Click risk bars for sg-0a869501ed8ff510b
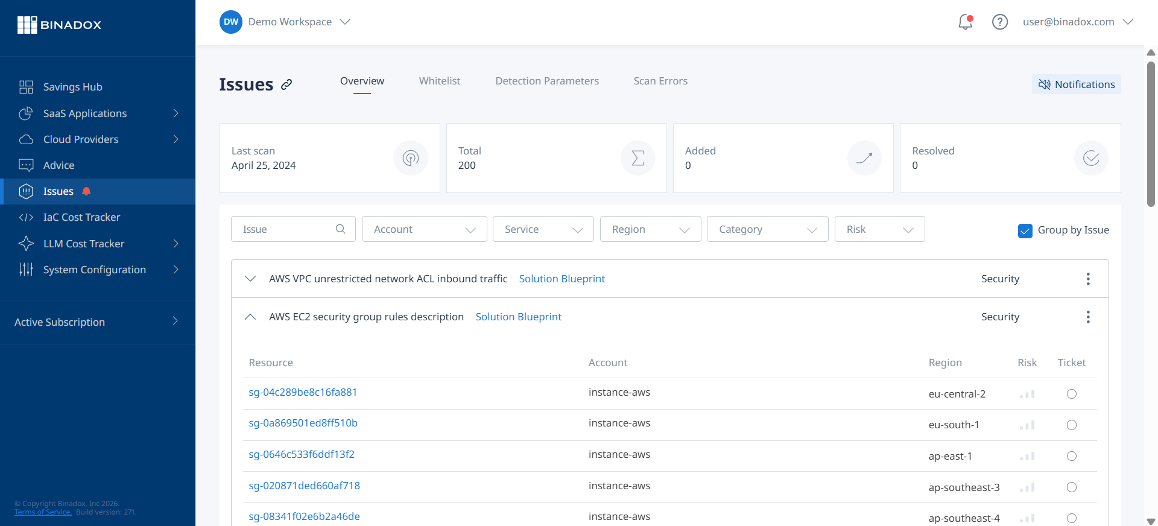This screenshot has height=526, width=1158. coord(1027,425)
